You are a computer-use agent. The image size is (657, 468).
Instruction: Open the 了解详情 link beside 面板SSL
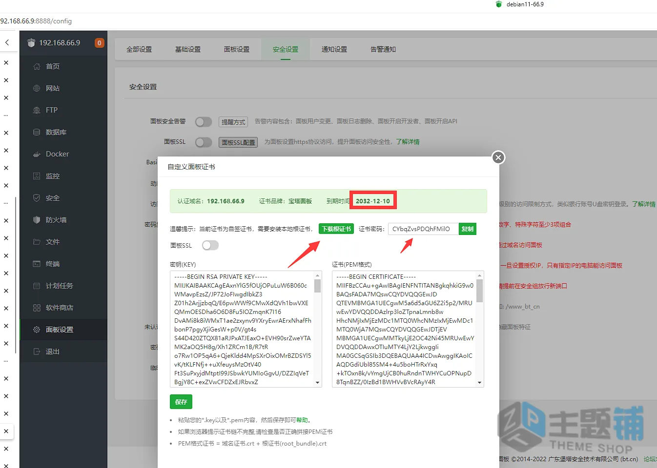tap(408, 142)
